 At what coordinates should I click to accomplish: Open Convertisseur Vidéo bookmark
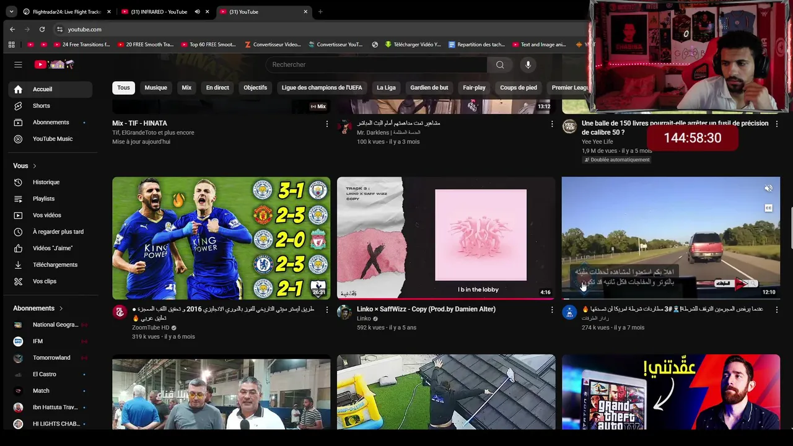pos(273,45)
